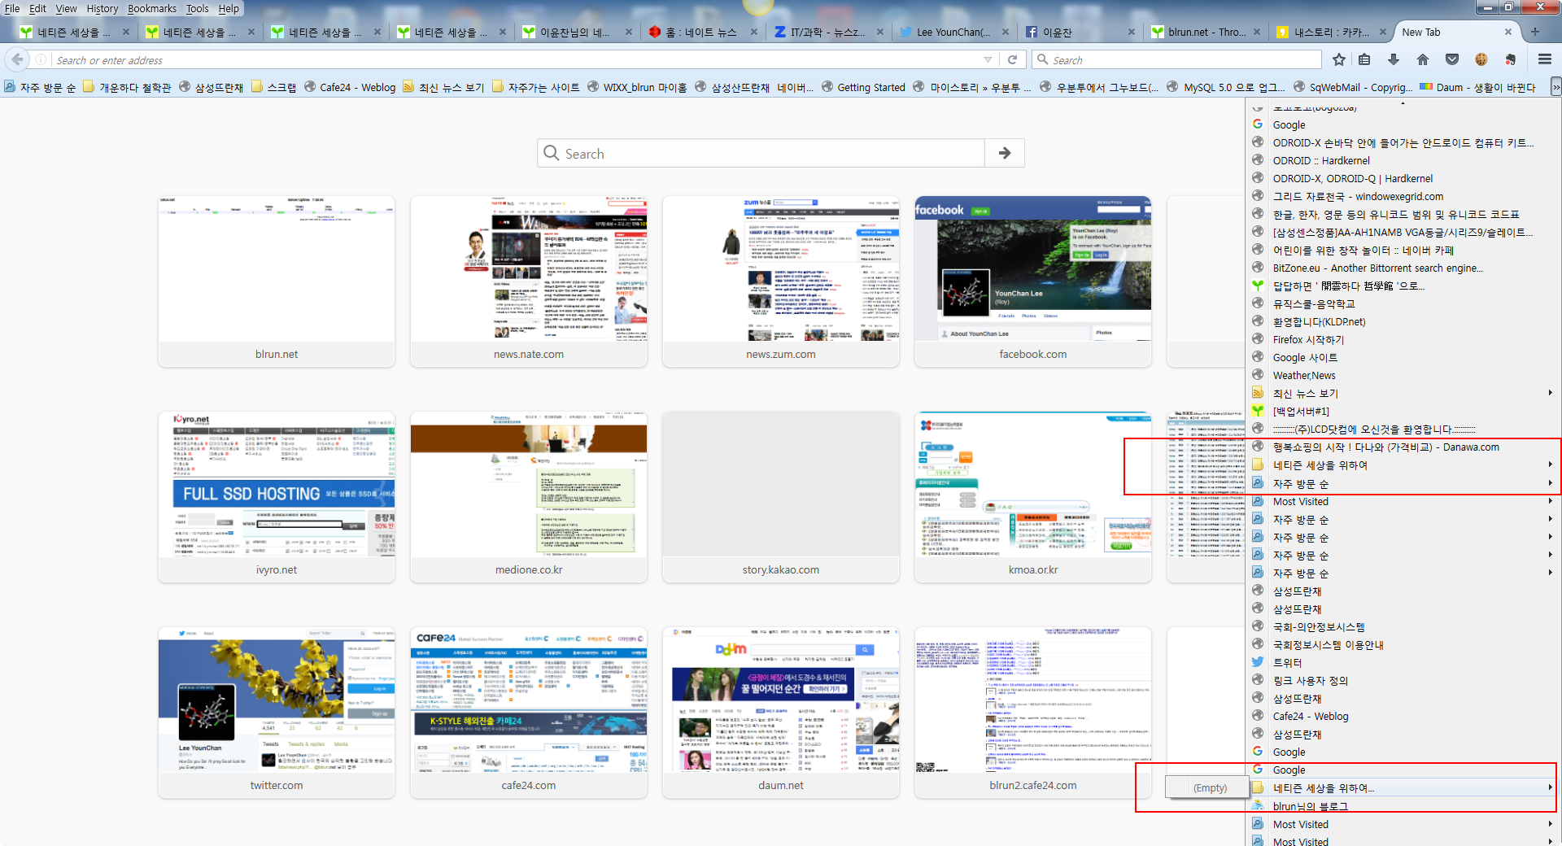This screenshot has width=1562, height=846.
Task: Open the news.nate.com tile
Action: [x=529, y=281]
